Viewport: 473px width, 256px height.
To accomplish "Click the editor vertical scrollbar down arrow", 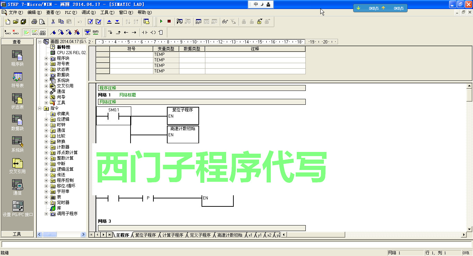I will 470,229.
